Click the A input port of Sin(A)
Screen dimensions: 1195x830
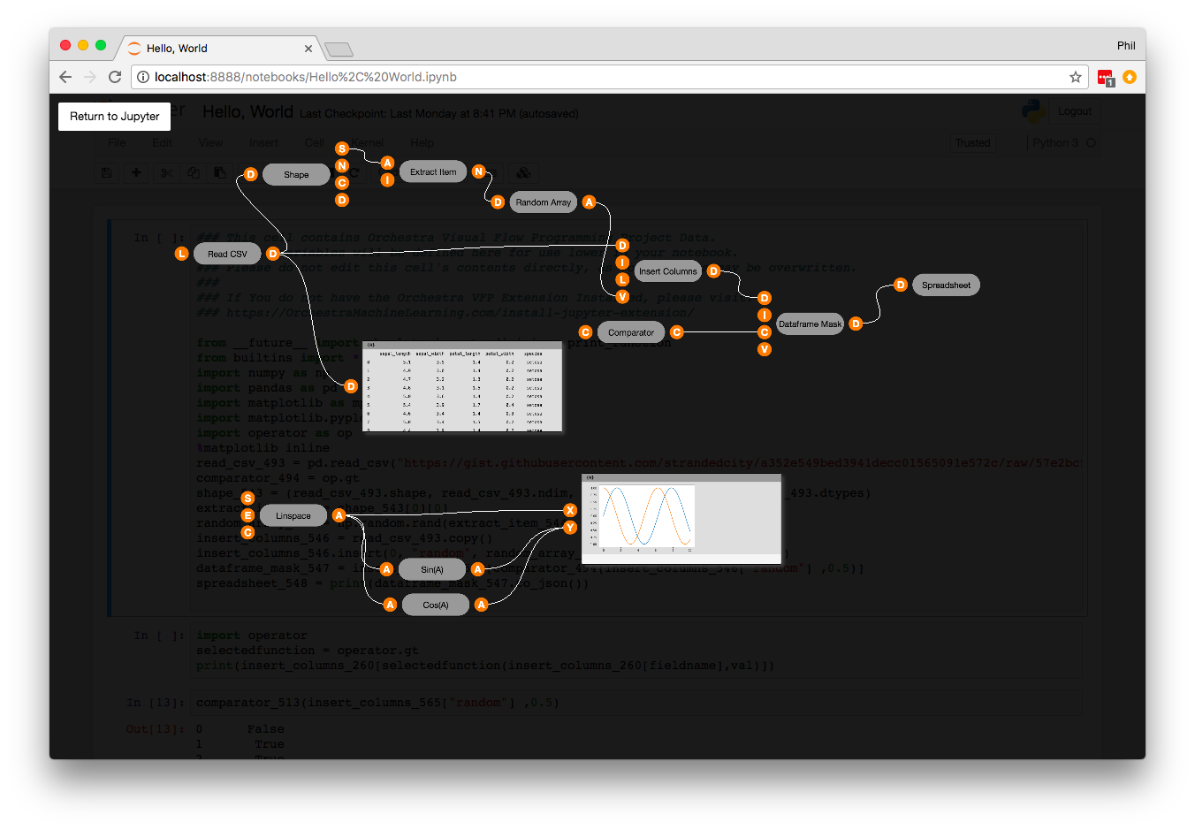click(387, 570)
